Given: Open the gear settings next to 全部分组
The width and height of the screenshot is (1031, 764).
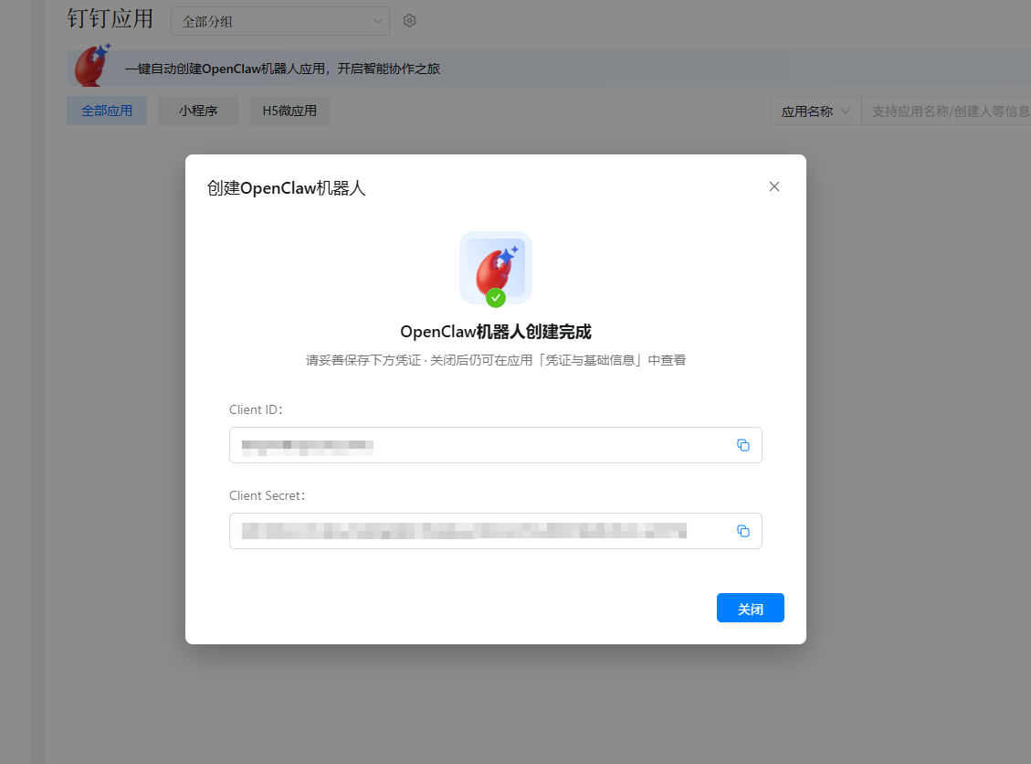Looking at the screenshot, I should [410, 21].
